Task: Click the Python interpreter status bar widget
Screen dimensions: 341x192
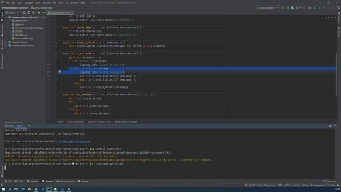Action: 313,185
